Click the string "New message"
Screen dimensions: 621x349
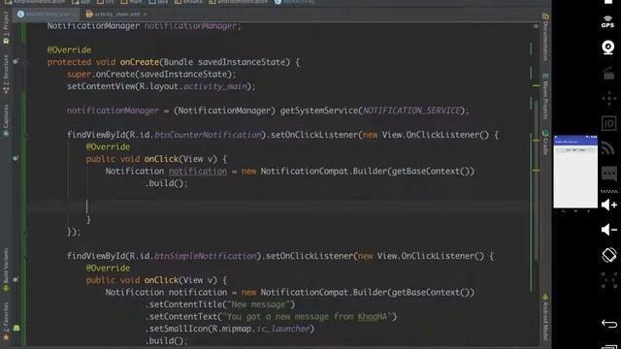tap(259, 304)
